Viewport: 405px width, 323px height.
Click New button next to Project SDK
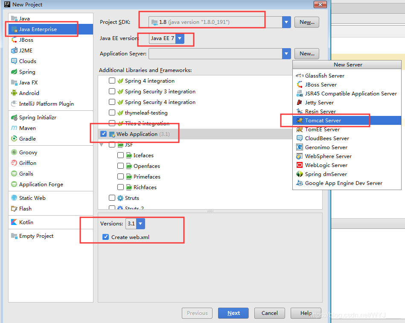coord(307,22)
